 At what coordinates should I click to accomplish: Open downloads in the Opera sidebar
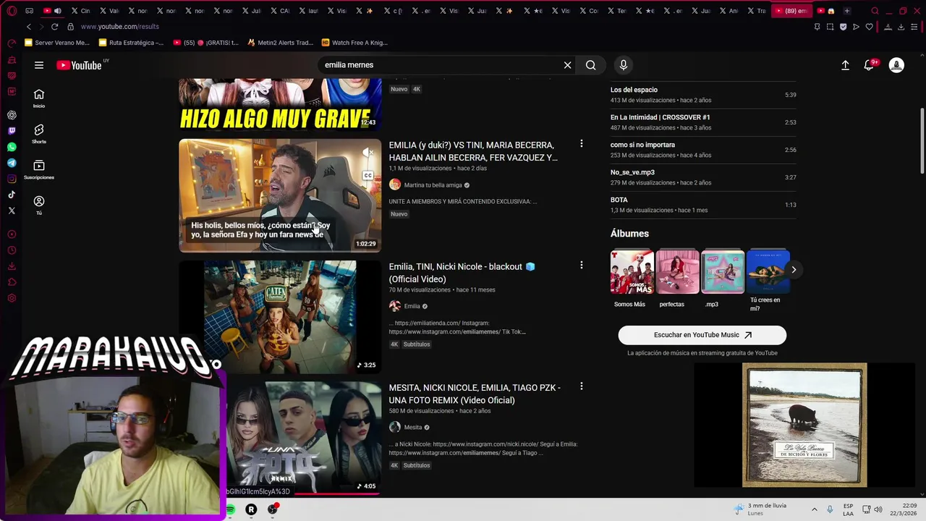[12, 266]
